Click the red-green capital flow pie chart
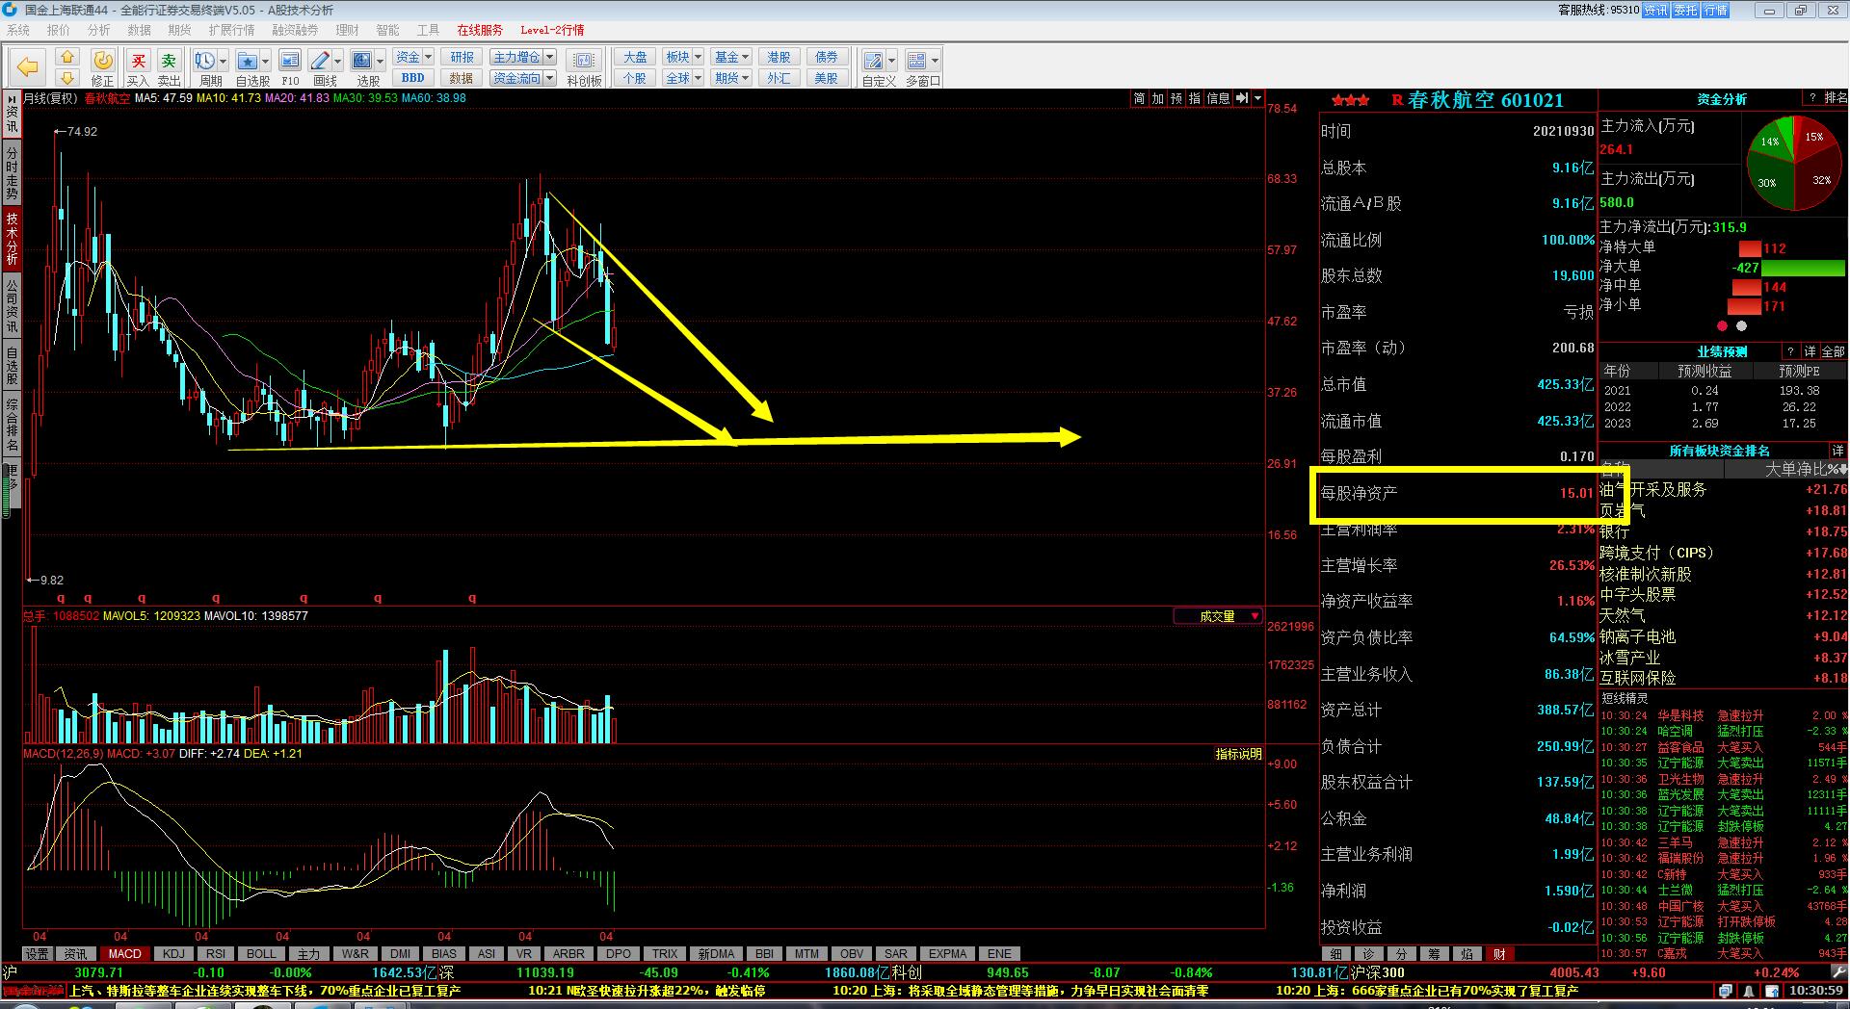The image size is (1850, 1009). pyautogui.click(x=1794, y=163)
